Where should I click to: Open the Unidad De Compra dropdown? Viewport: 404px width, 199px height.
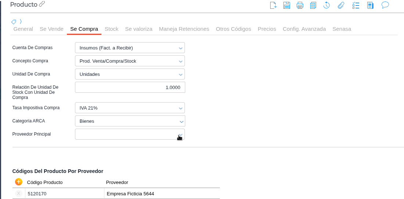[x=130, y=74]
